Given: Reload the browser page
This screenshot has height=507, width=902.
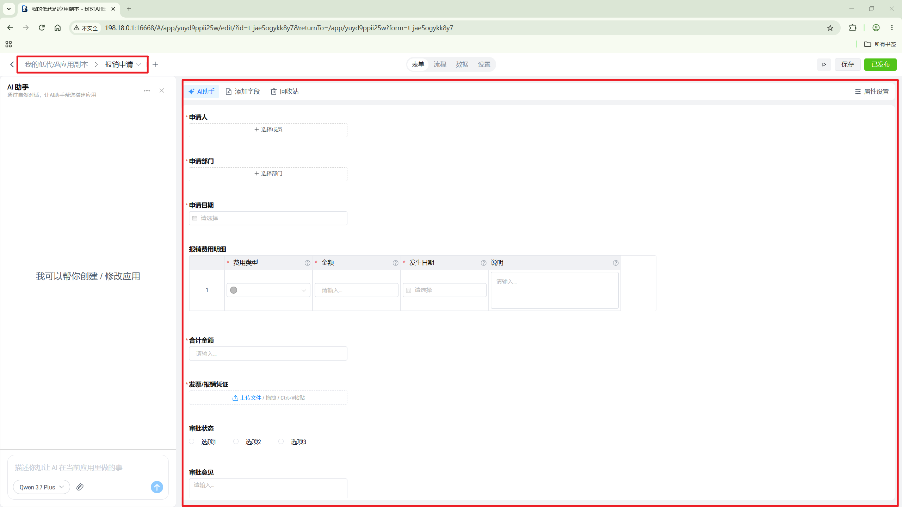Looking at the screenshot, I should [x=42, y=28].
